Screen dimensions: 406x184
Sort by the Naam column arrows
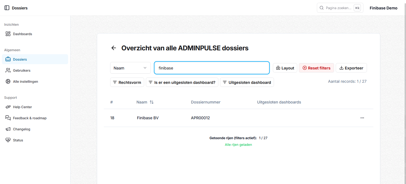(x=152, y=102)
